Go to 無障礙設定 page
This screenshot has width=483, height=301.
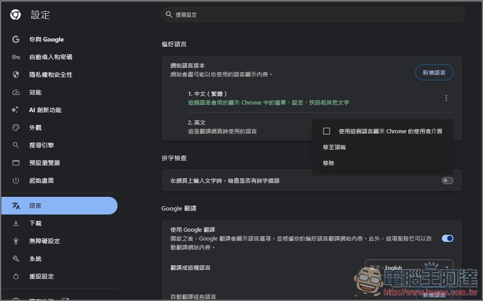tap(44, 241)
